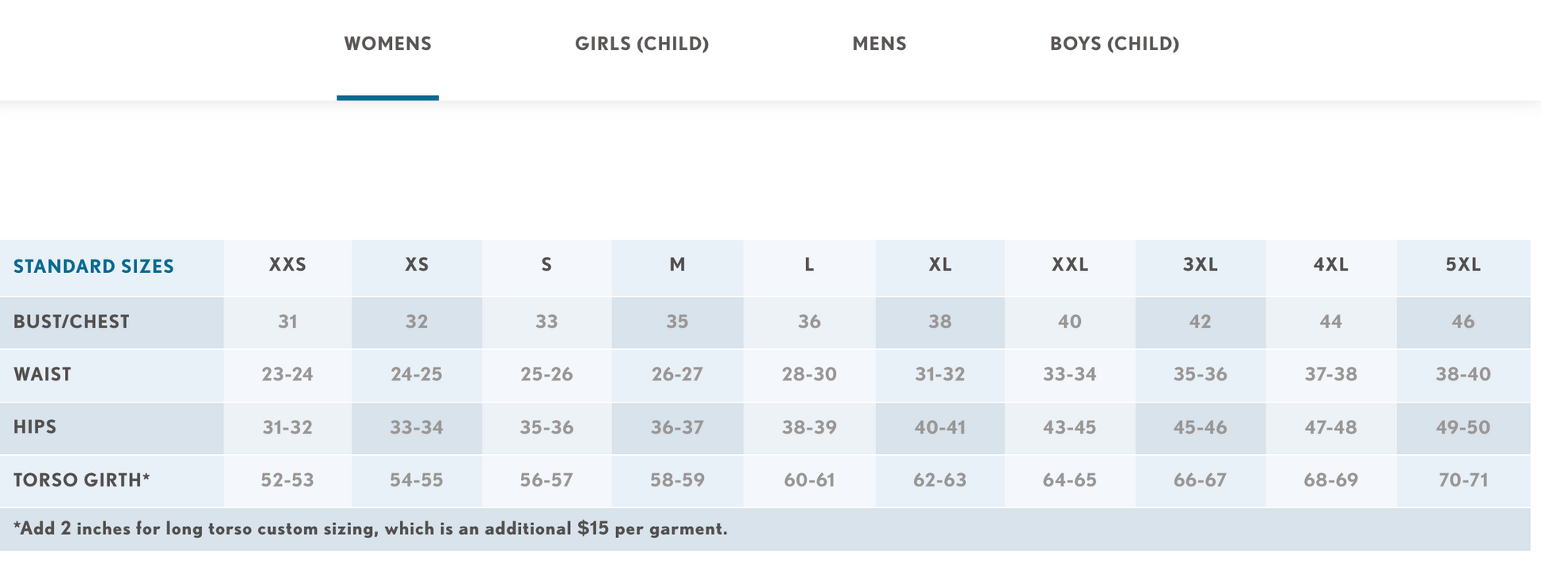Click bust value 44 under 4XL

(1330, 322)
